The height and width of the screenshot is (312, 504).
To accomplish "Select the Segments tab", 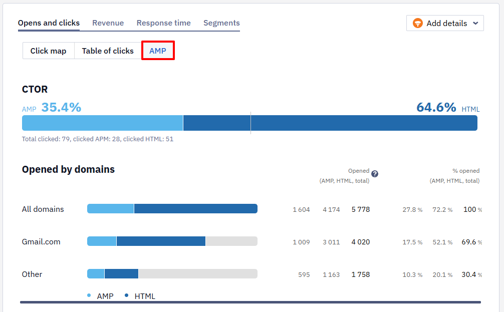I will pyautogui.click(x=221, y=23).
